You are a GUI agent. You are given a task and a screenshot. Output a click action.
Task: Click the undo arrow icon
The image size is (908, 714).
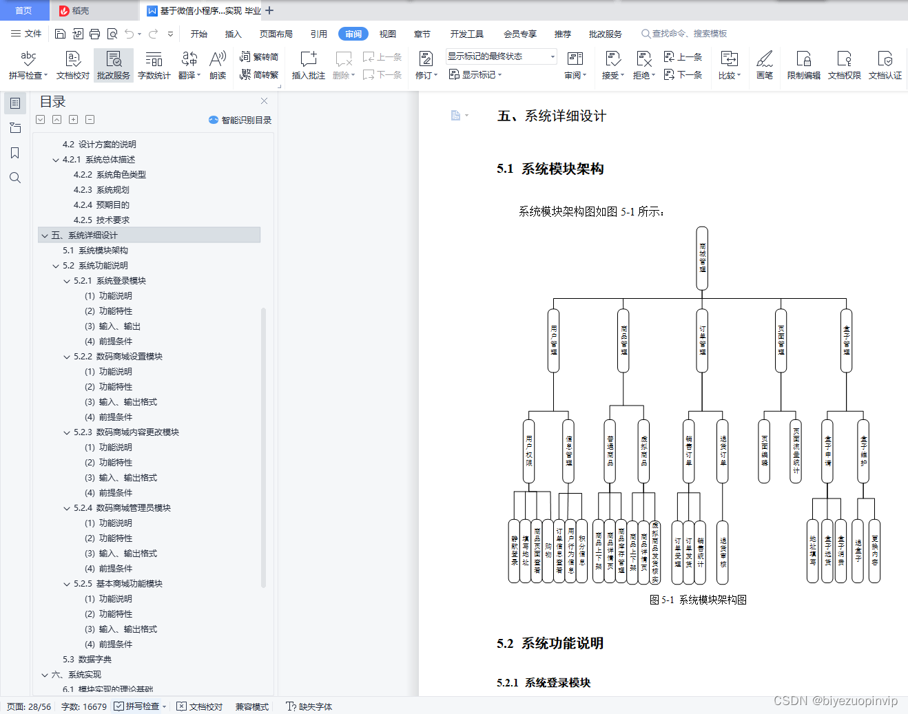(130, 34)
